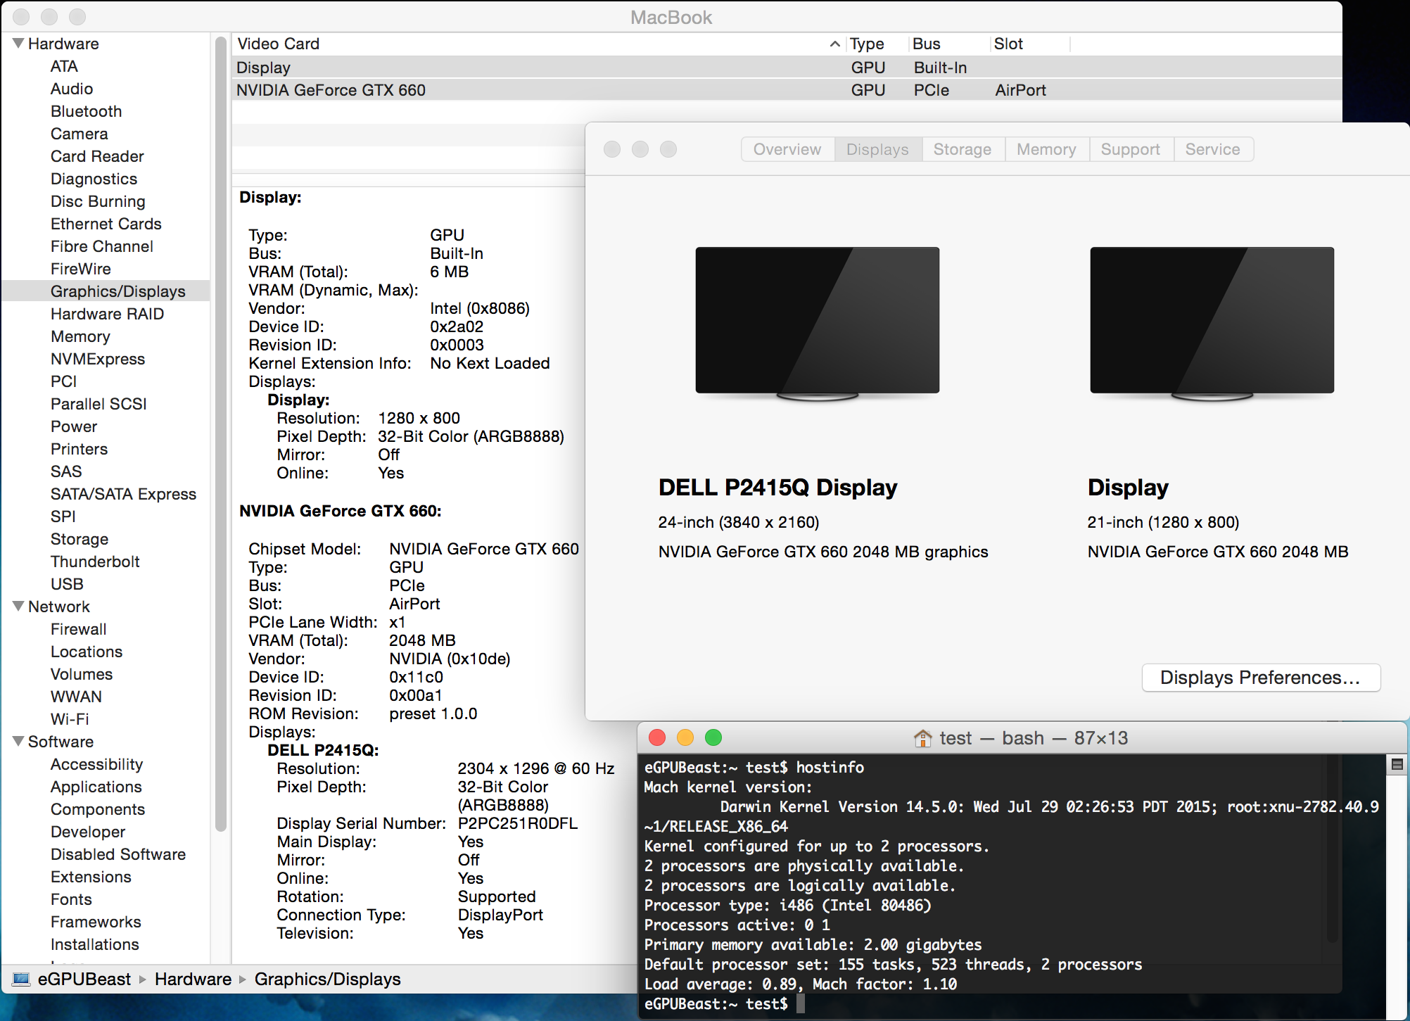This screenshot has width=1410, height=1021.
Task: Select Wi-Fi under Network
Action: (70, 719)
